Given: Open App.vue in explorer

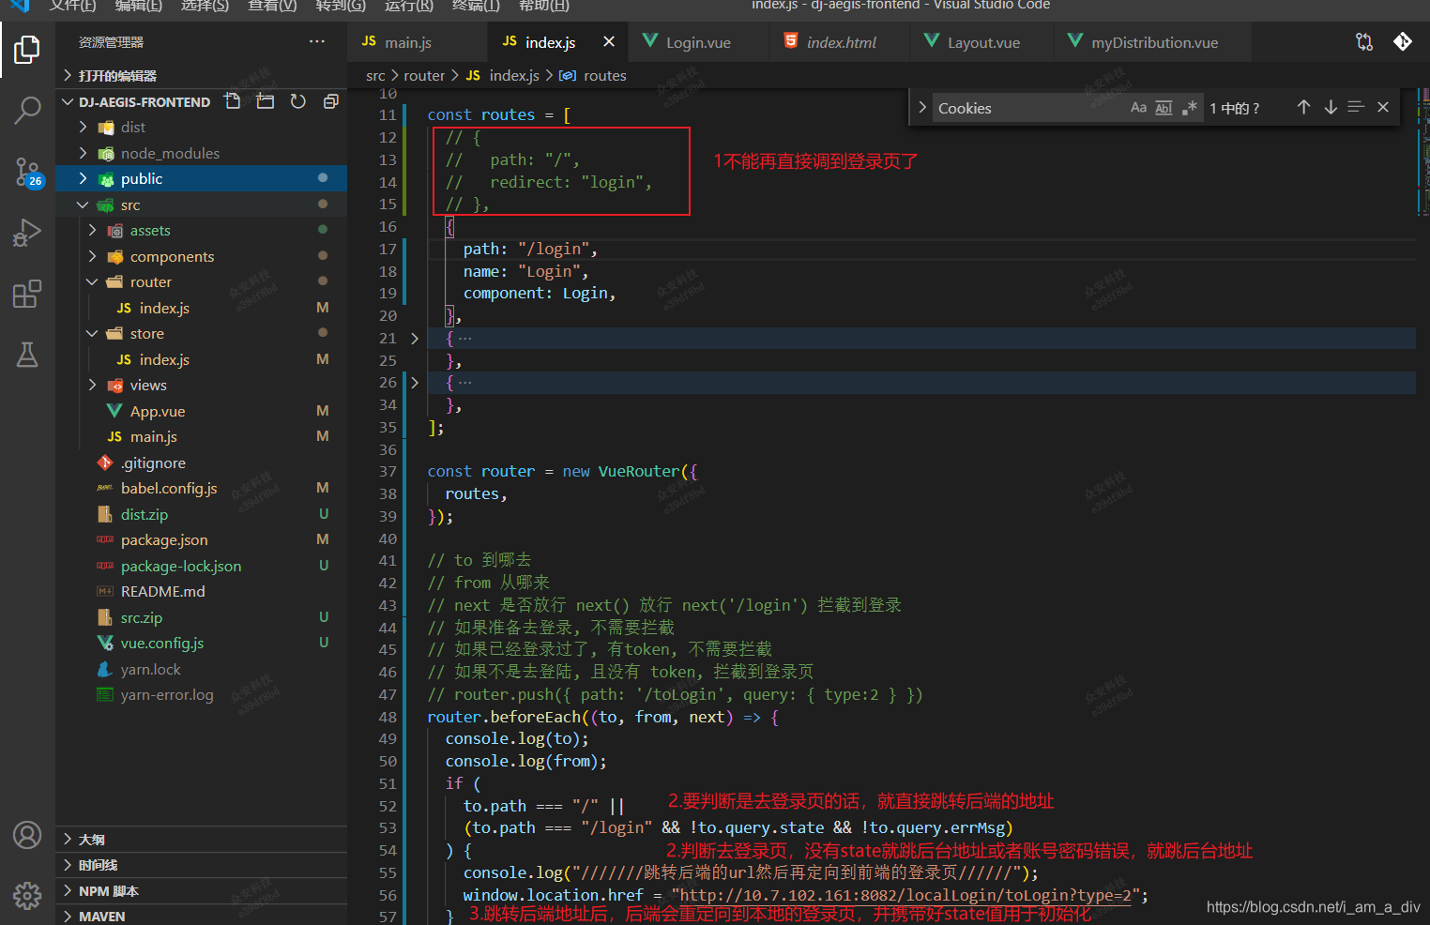Looking at the screenshot, I should [x=202, y=411].
